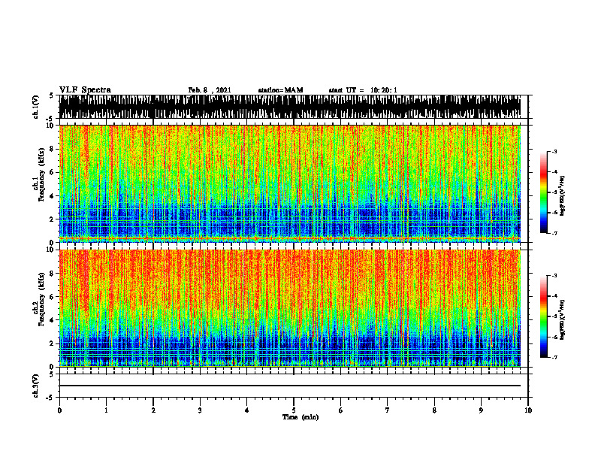595x460 pixels.
Task: Click the ch.1 frequency tick label '2'
Action: (x=53, y=219)
